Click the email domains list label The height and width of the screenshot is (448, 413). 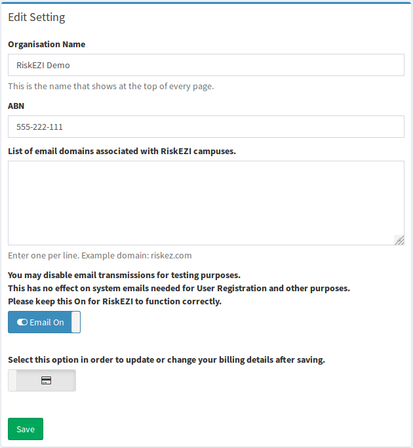click(122, 151)
